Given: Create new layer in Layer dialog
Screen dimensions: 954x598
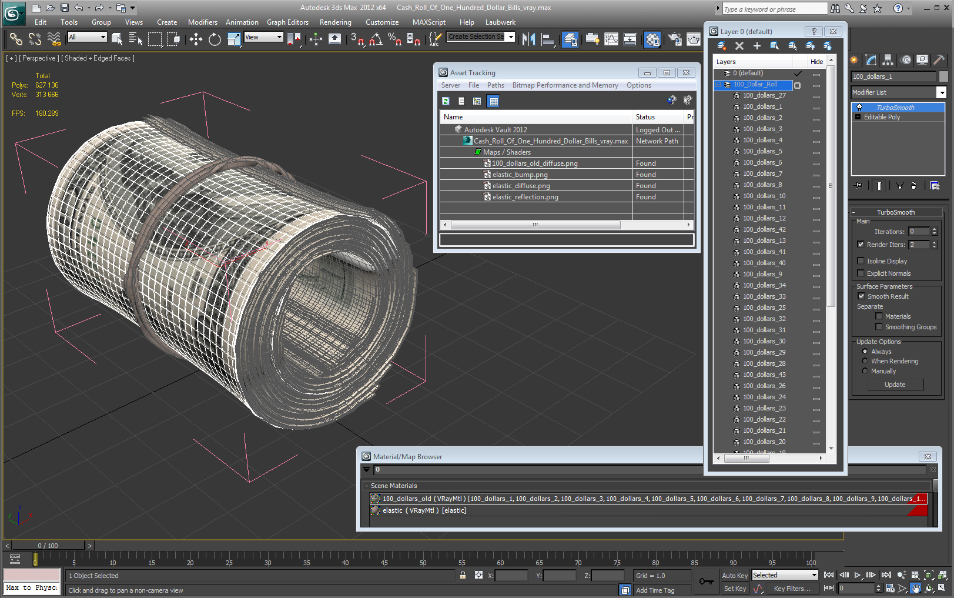Looking at the screenshot, I should click(x=722, y=46).
